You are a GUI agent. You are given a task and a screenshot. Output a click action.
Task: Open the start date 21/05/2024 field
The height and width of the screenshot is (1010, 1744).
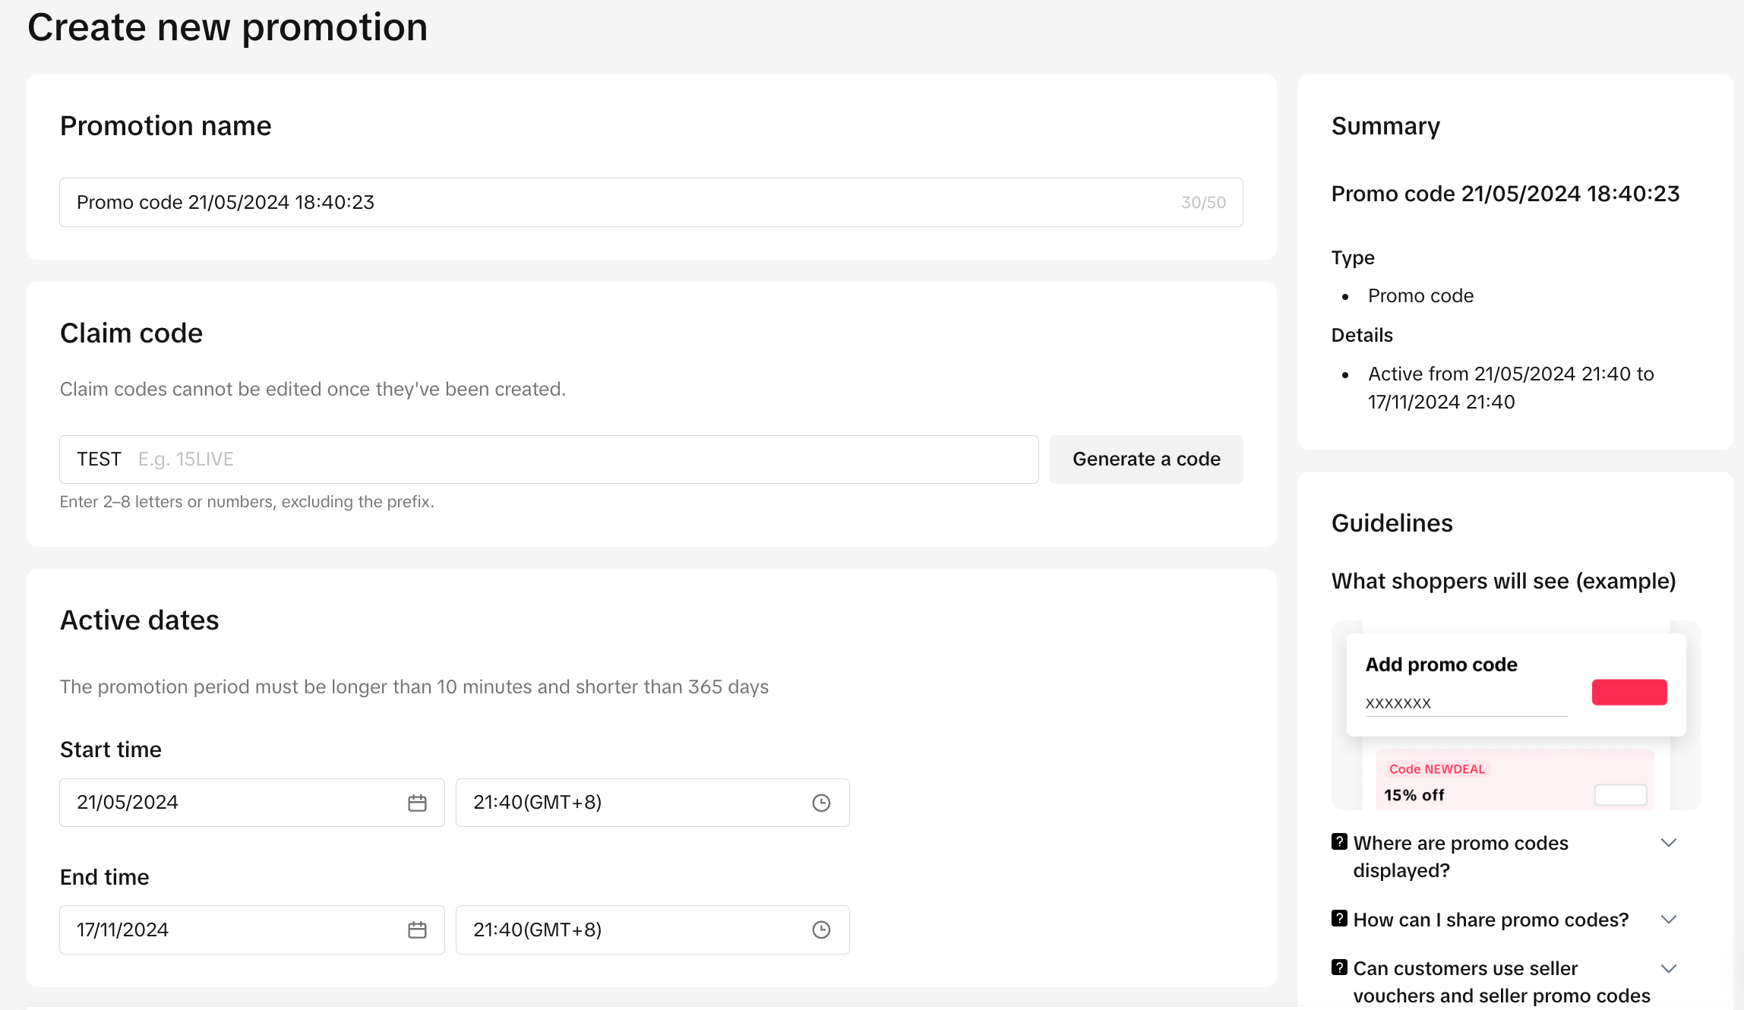click(228, 803)
